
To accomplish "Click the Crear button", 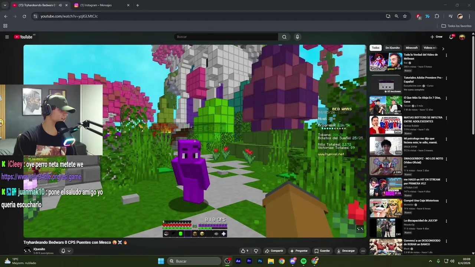I will coord(436,37).
